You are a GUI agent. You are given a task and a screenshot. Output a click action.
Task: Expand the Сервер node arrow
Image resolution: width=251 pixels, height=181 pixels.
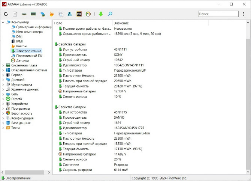click(x=3, y=75)
